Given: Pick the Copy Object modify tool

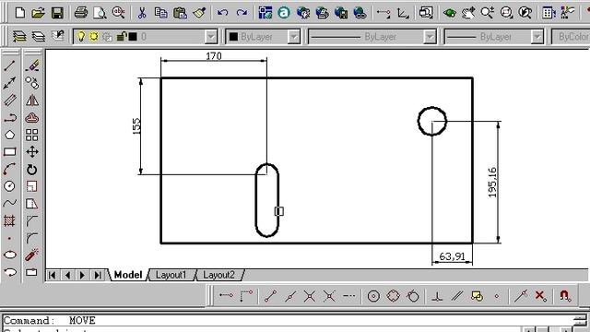Looking at the screenshot, I should pyautogui.click(x=32, y=83).
